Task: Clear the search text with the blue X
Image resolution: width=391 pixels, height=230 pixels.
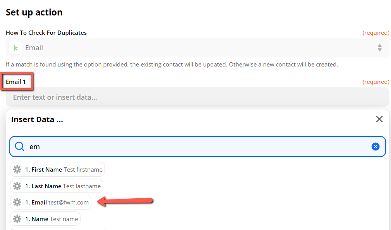Action: 376,147
